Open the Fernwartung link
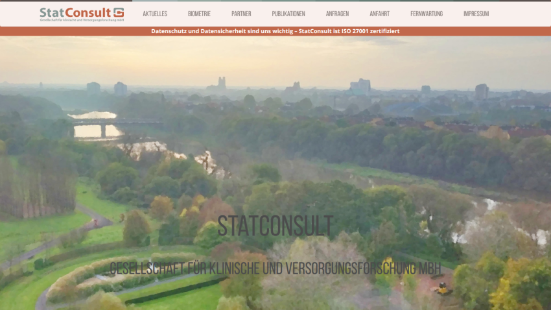The height and width of the screenshot is (310, 551). [x=427, y=14]
